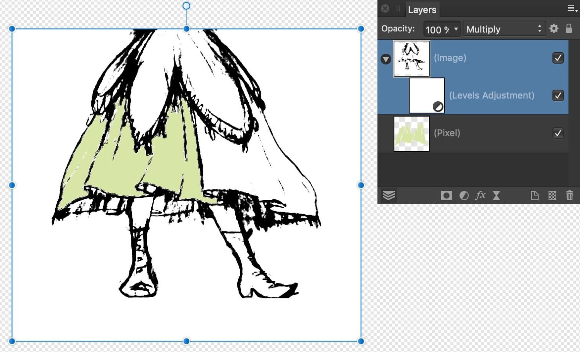
Task: Open the Multiply blend mode dropdown
Action: [x=504, y=29]
